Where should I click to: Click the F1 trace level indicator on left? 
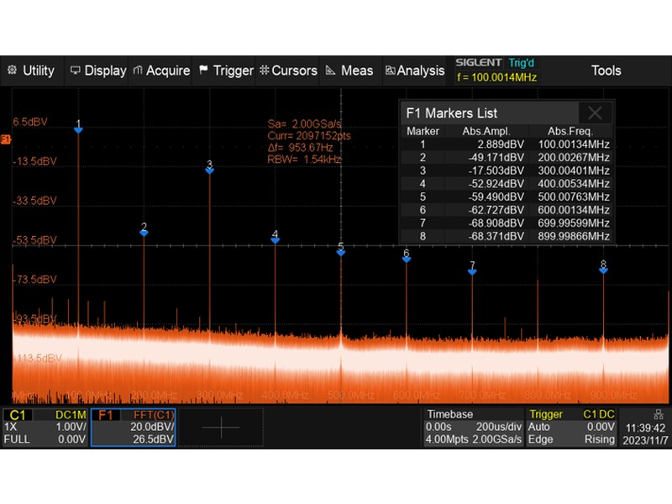[6, 139]
